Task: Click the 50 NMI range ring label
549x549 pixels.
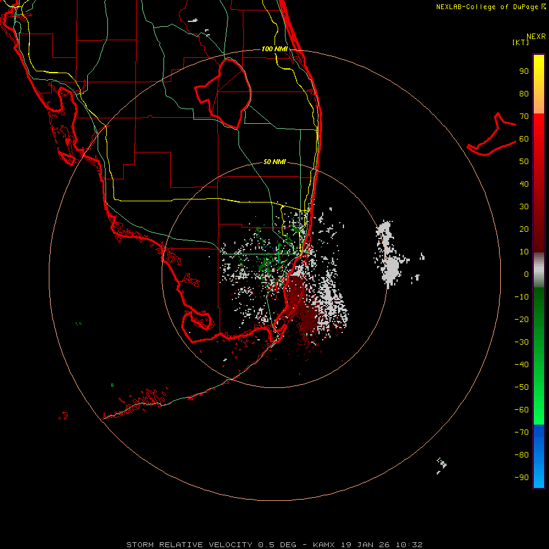Action: coord(274,162)
